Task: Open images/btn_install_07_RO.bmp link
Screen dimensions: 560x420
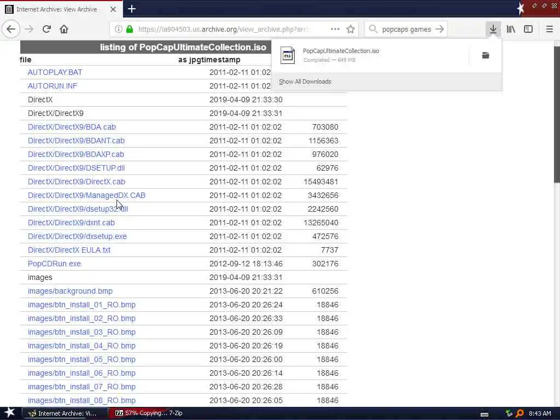Action: coord(81,387)
